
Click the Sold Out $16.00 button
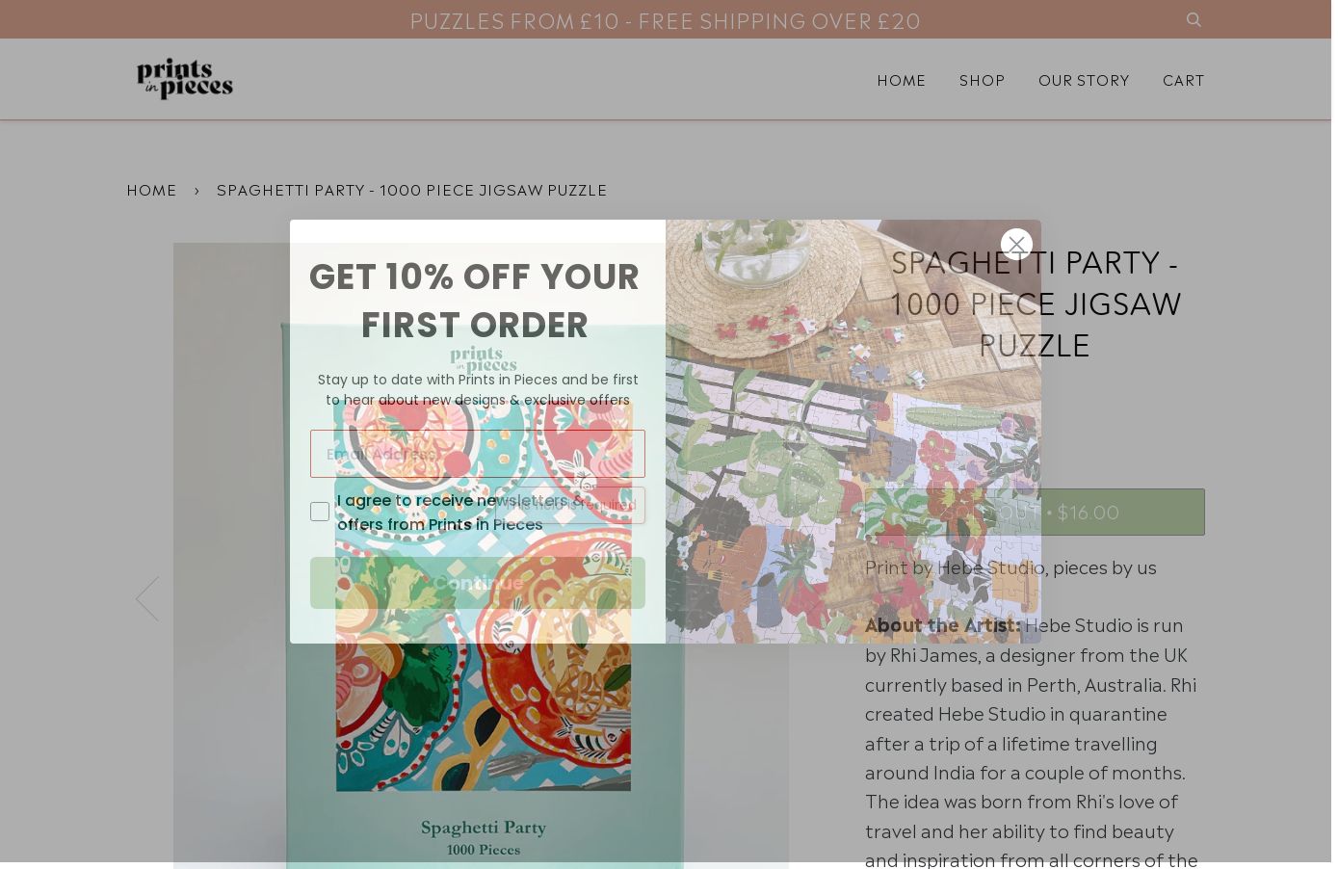(1035, 512)
